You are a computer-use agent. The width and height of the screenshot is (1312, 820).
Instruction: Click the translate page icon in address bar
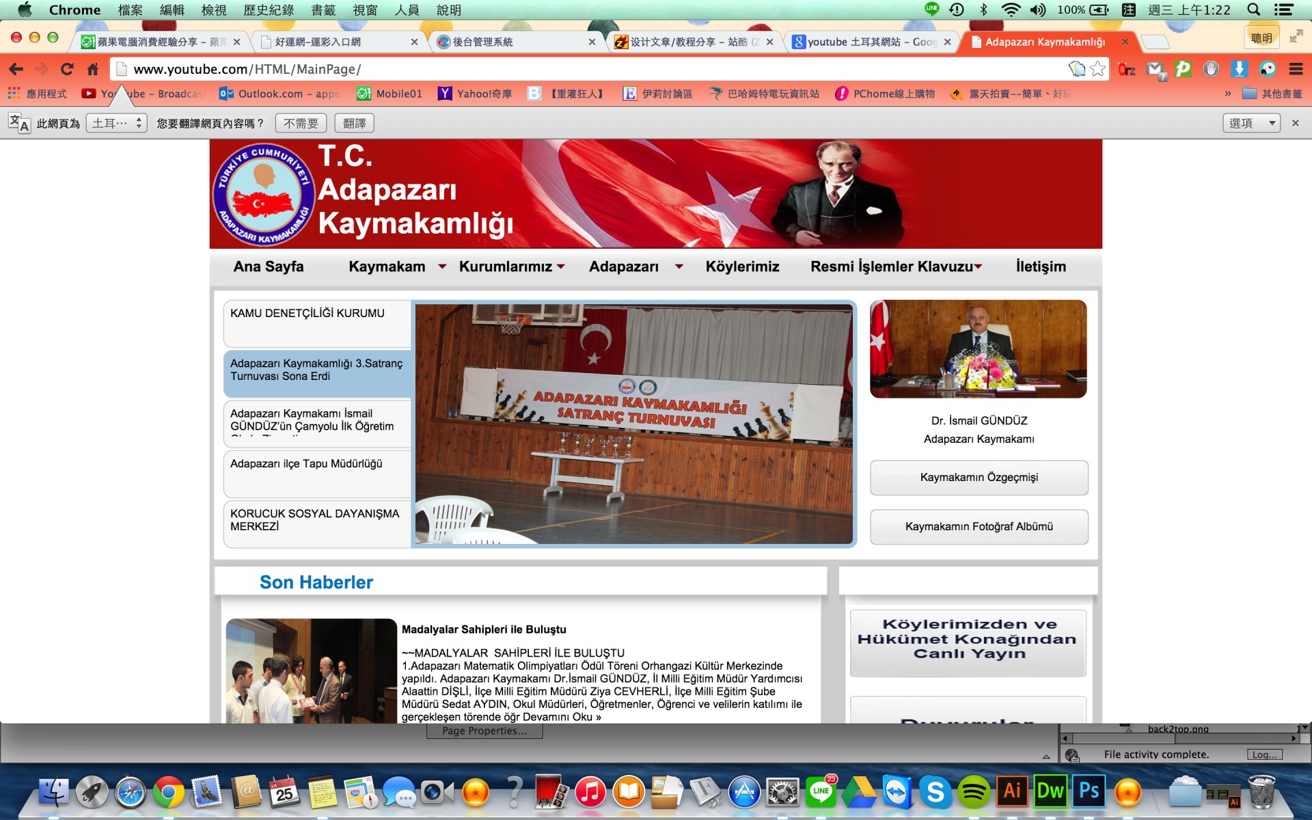click(x=1077, y=69)
